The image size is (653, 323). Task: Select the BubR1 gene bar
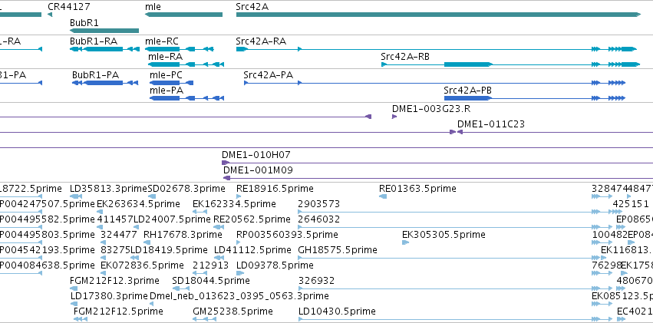pos(104,31)
